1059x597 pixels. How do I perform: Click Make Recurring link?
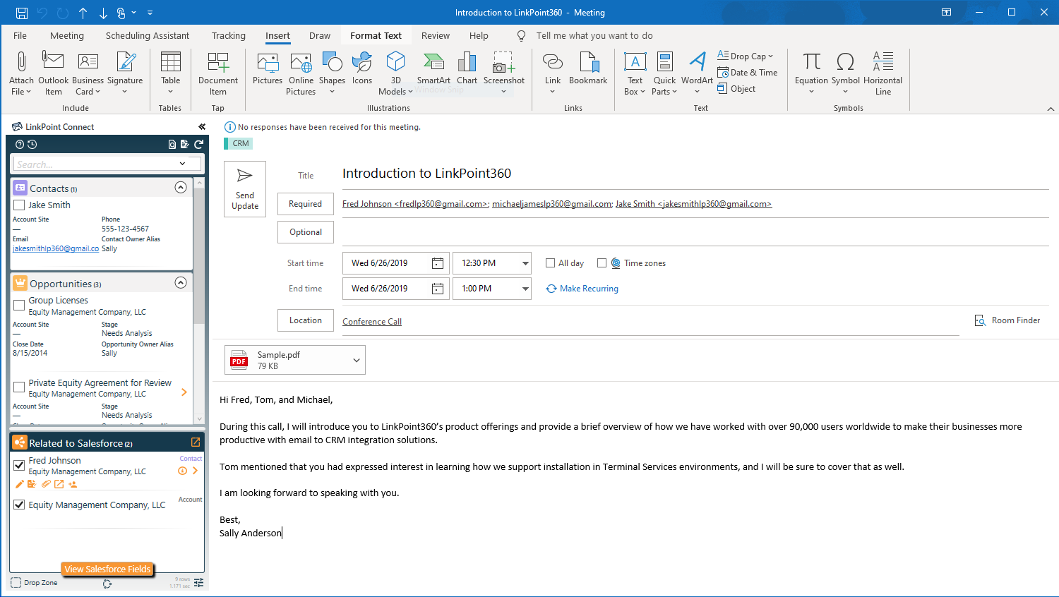[x=582, y=289]
